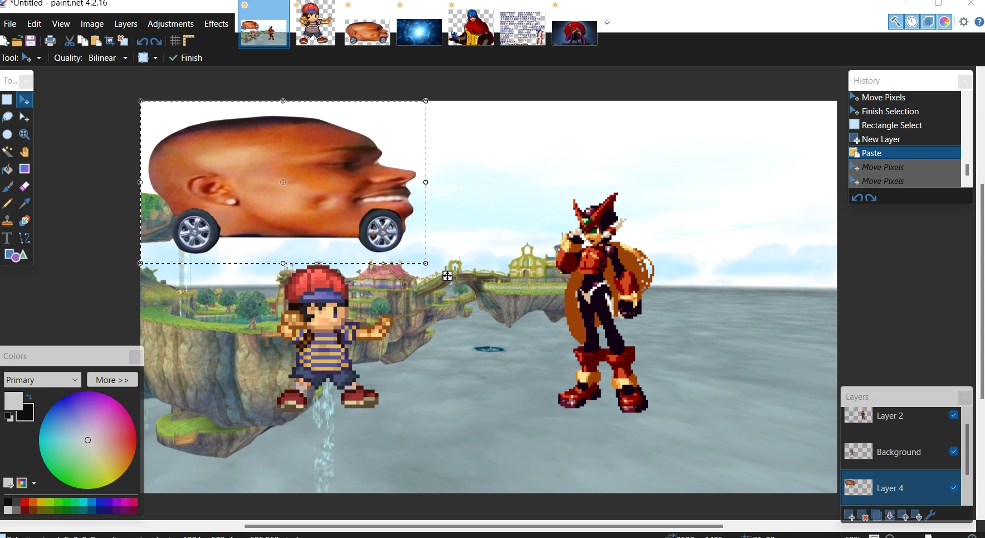Screen dimensions: 985x538
Task: Merge the layer down
Action: tap(890, 516)
